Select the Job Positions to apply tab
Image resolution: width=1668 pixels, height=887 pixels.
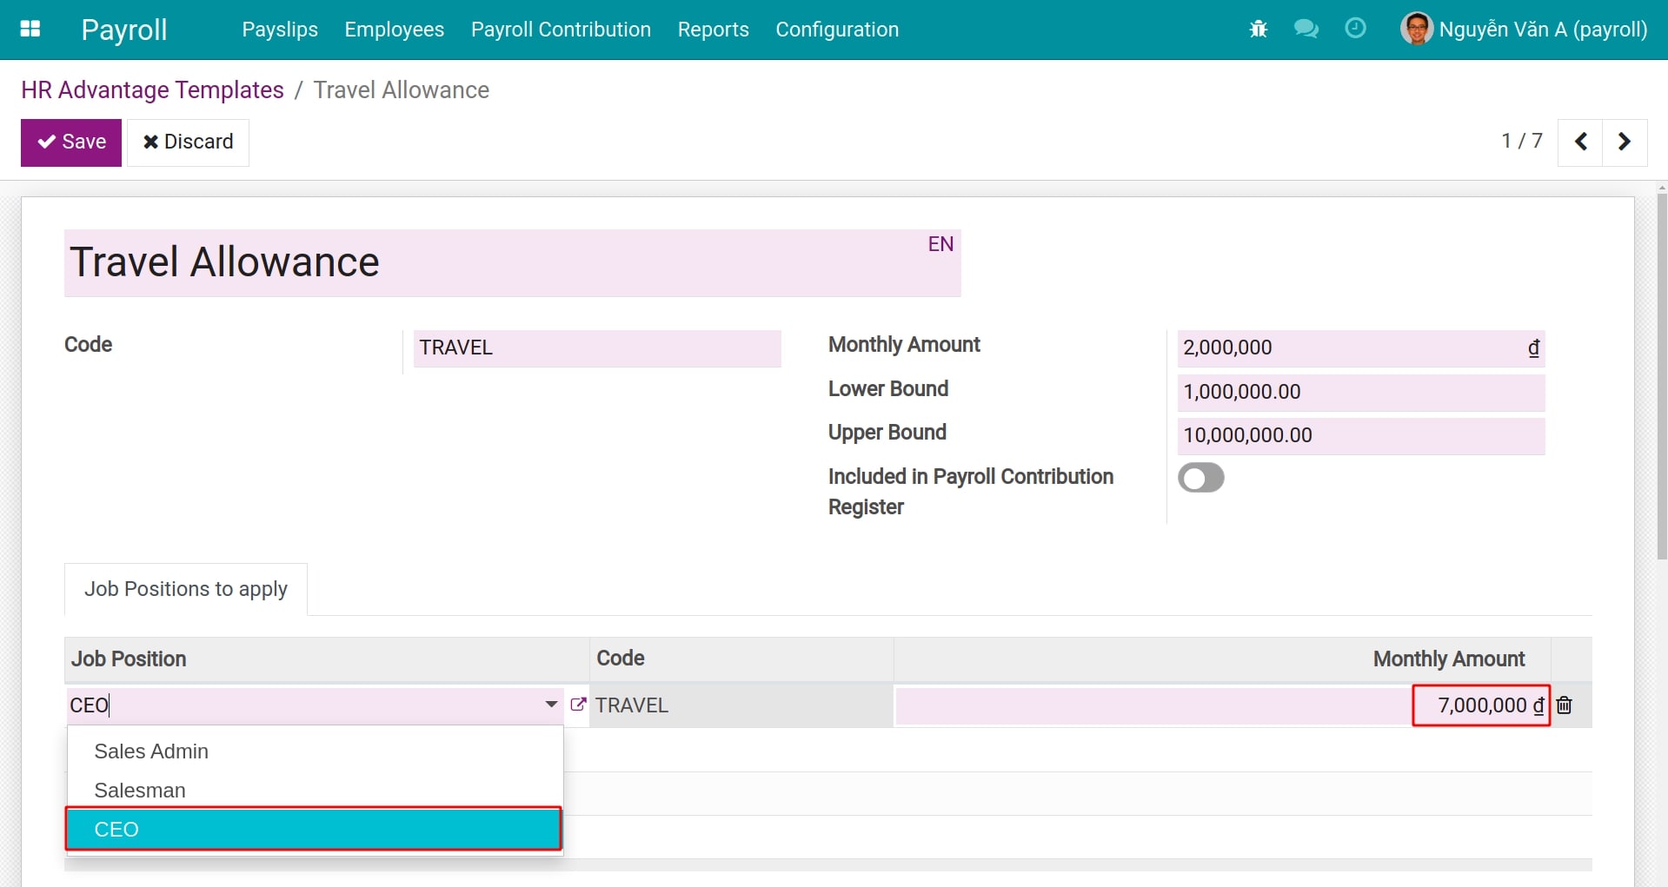[x=186, y=589]
